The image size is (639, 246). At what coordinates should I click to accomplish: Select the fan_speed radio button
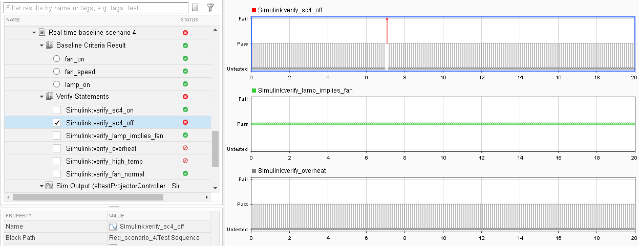(57, 72)
